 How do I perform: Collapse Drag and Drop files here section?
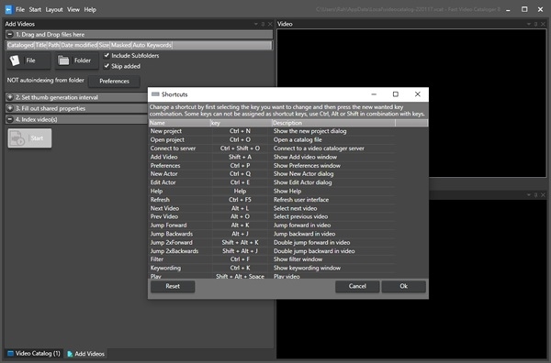(10, 34)
